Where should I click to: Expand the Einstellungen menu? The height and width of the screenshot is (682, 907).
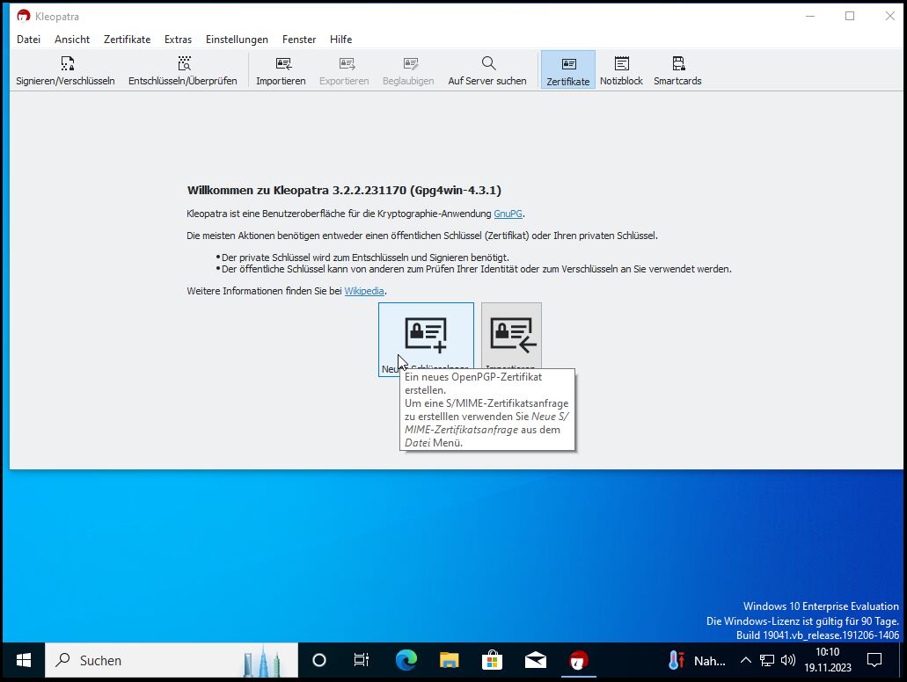[237, 40]
